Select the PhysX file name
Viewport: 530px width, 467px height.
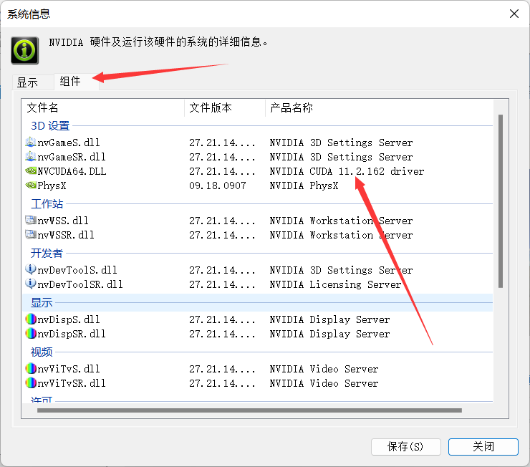click(x=52, y=186)
